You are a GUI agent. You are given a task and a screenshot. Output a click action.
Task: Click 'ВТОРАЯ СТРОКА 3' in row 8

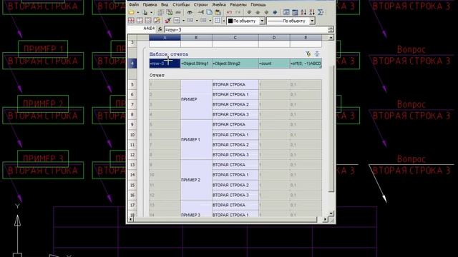pos(235,114)
